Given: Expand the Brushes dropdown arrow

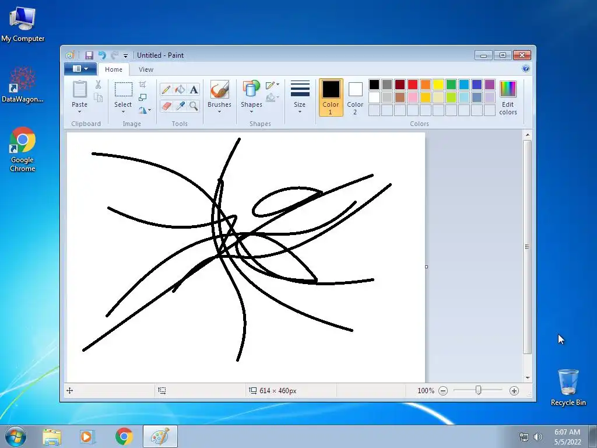Looking at the screenshot, I should click(x=219, y=111).
